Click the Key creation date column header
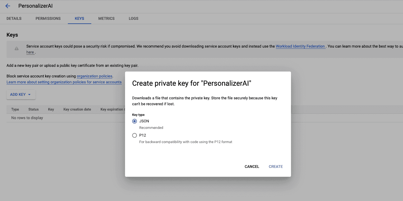Viewport: 403px width, 201px height. (77, 109)
